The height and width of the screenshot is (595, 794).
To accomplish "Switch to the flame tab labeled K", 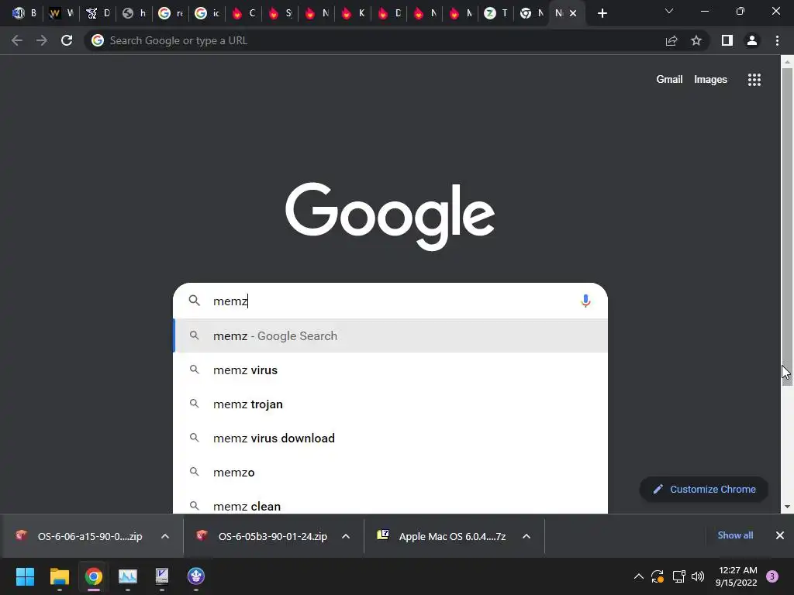I will pyautogui.click(x=353, y=14).
